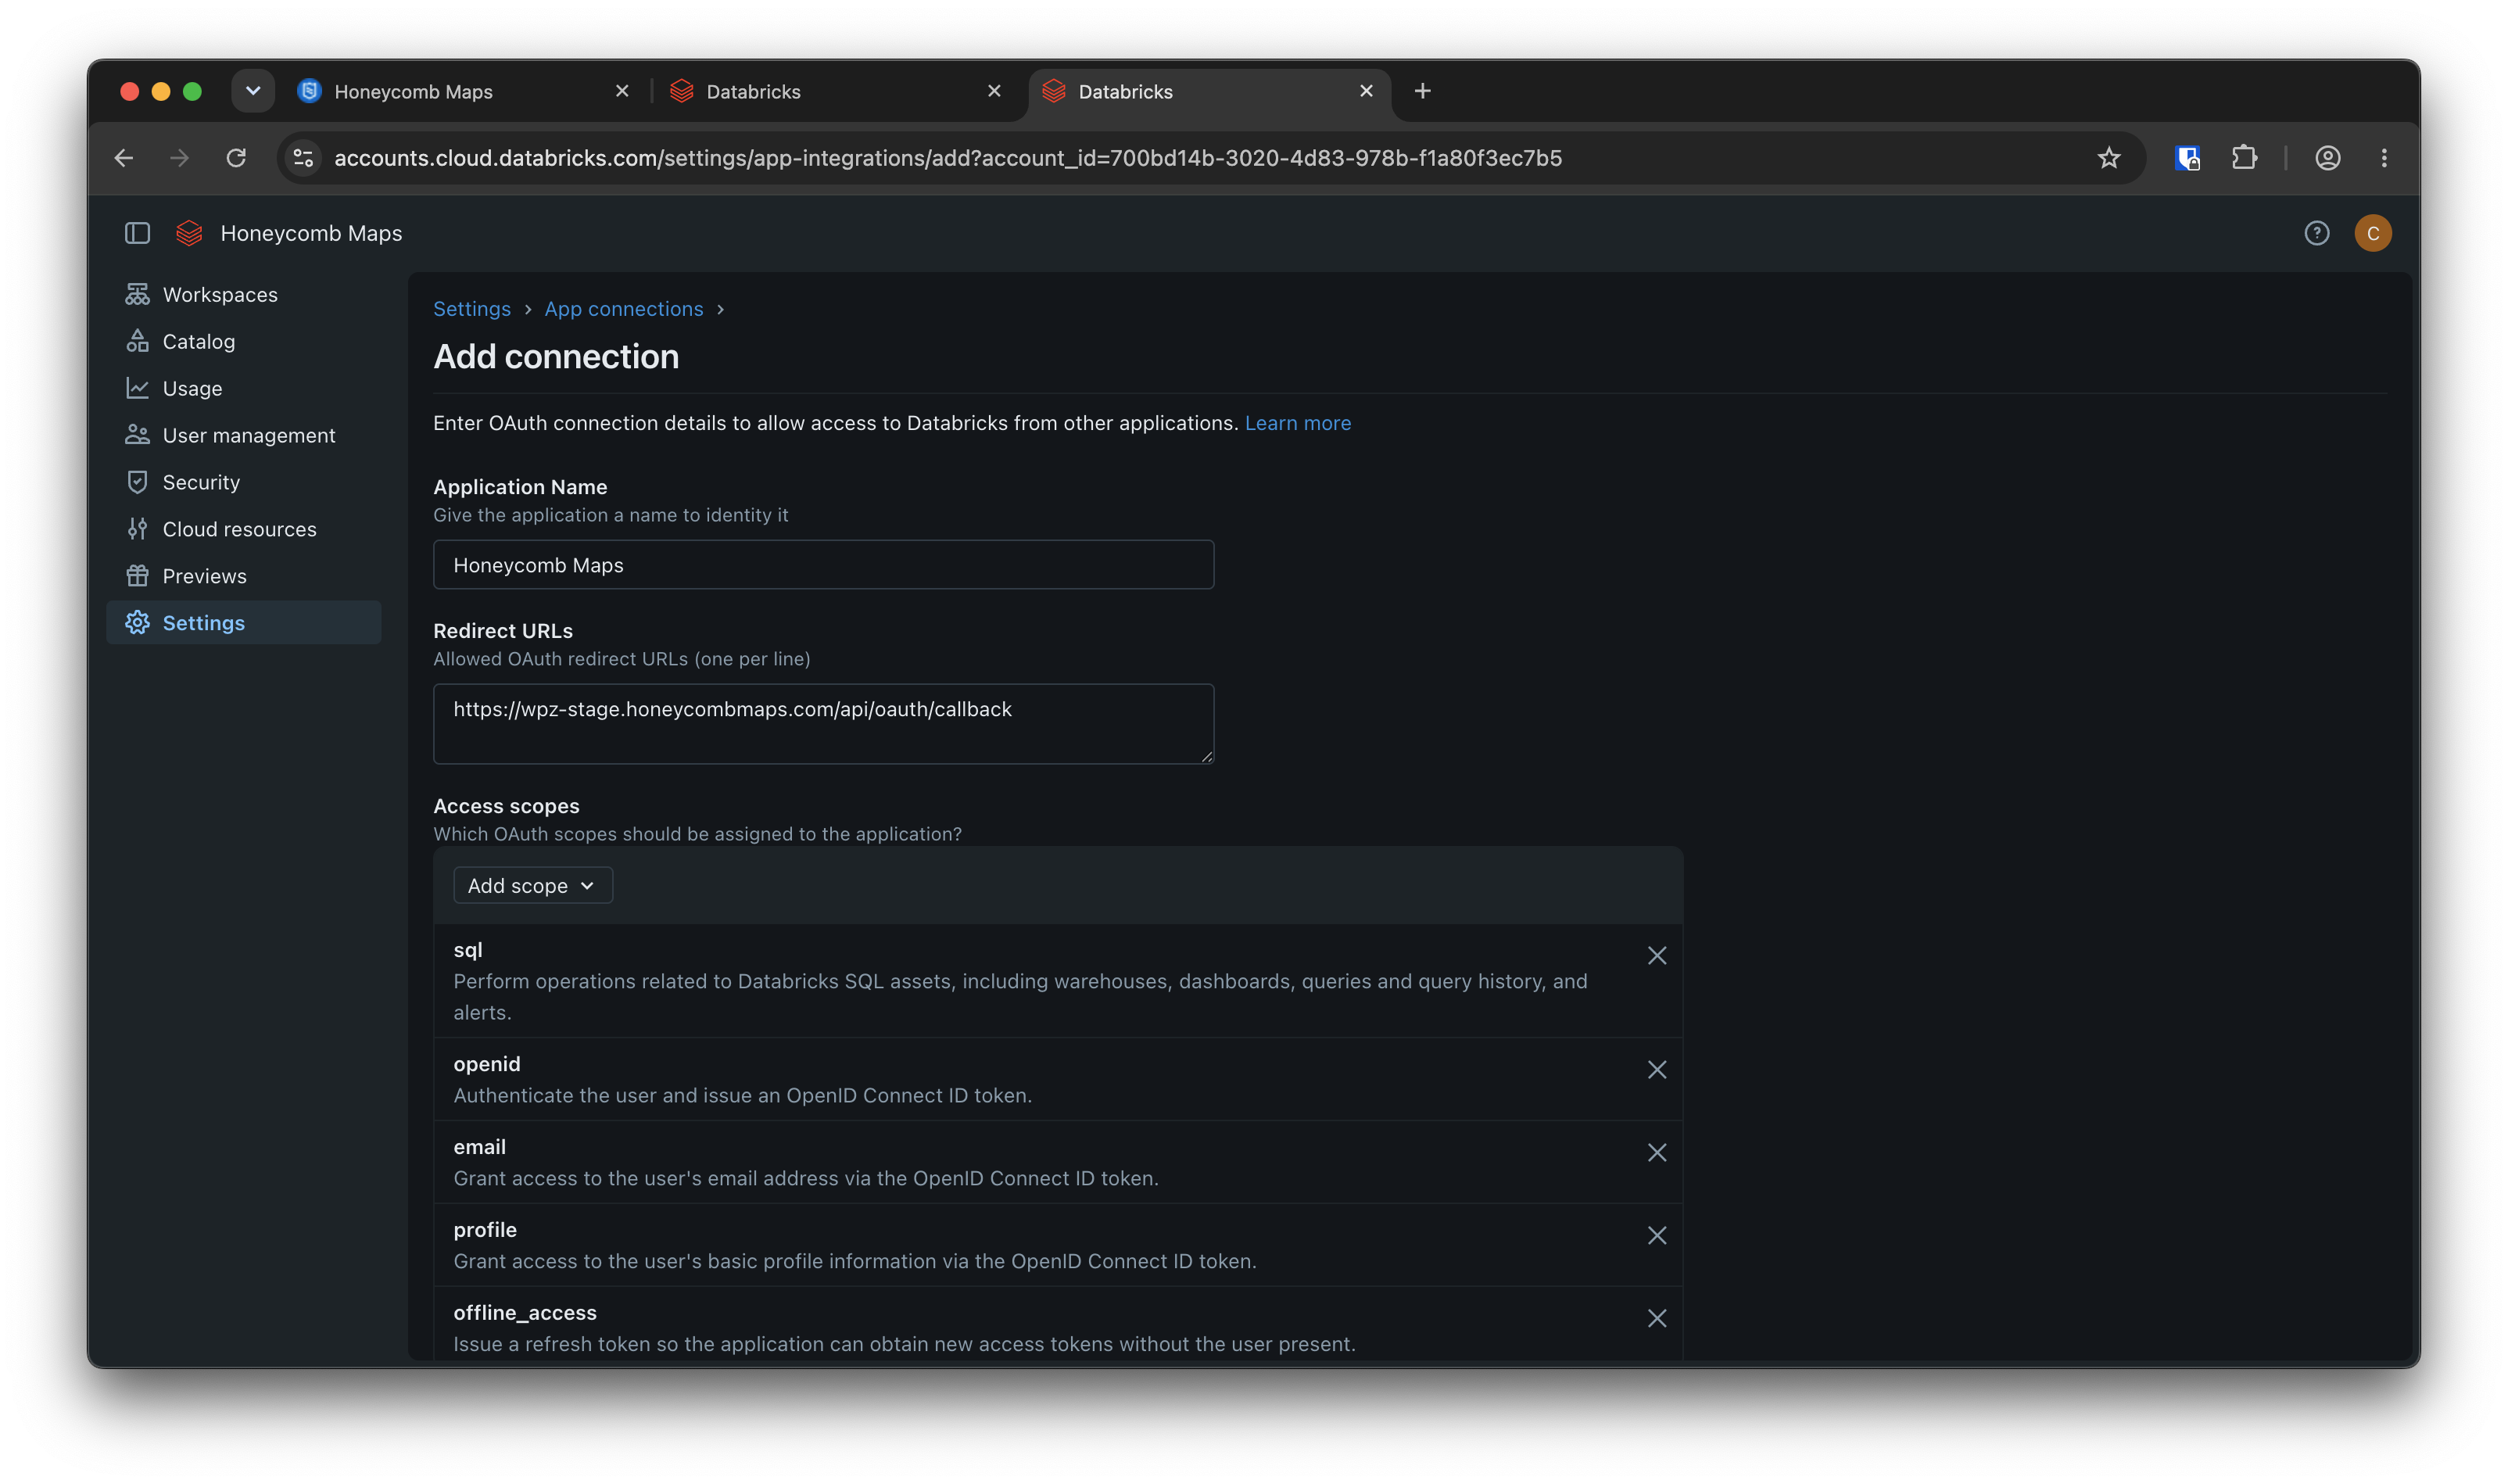
Task: Toggle the sidebar collapse icon
Action: [137, 233]
